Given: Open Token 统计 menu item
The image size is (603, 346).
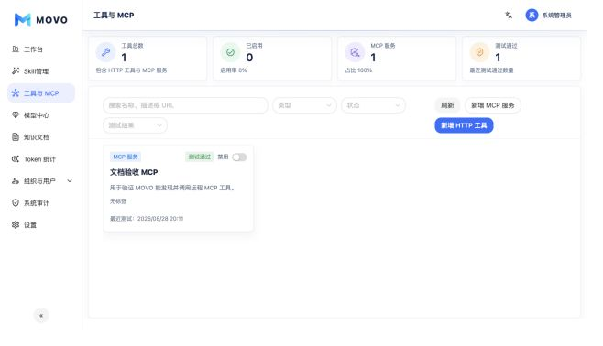Looking at the screenshot, I should 39,159.
